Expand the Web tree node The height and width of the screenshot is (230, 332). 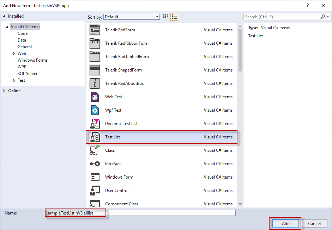(x=14, y=54)
